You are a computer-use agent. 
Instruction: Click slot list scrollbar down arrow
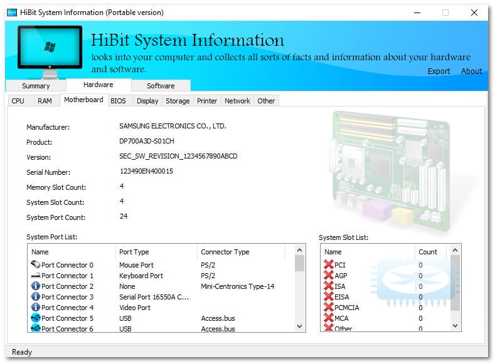[x=455, y=326]
